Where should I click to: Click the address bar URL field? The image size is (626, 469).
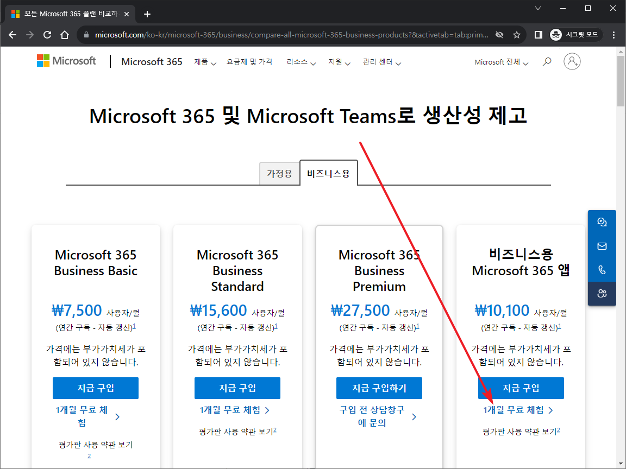(291, 35)
